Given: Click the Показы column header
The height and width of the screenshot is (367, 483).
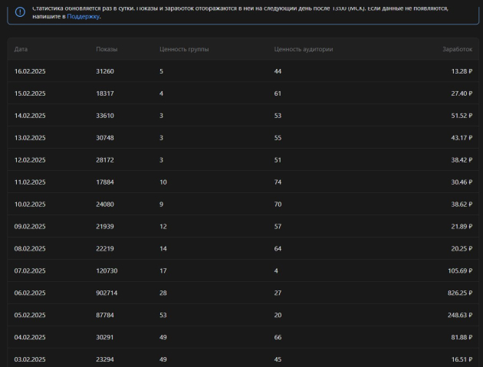Looking at the screenshot, I should click(x=107, y=49).
